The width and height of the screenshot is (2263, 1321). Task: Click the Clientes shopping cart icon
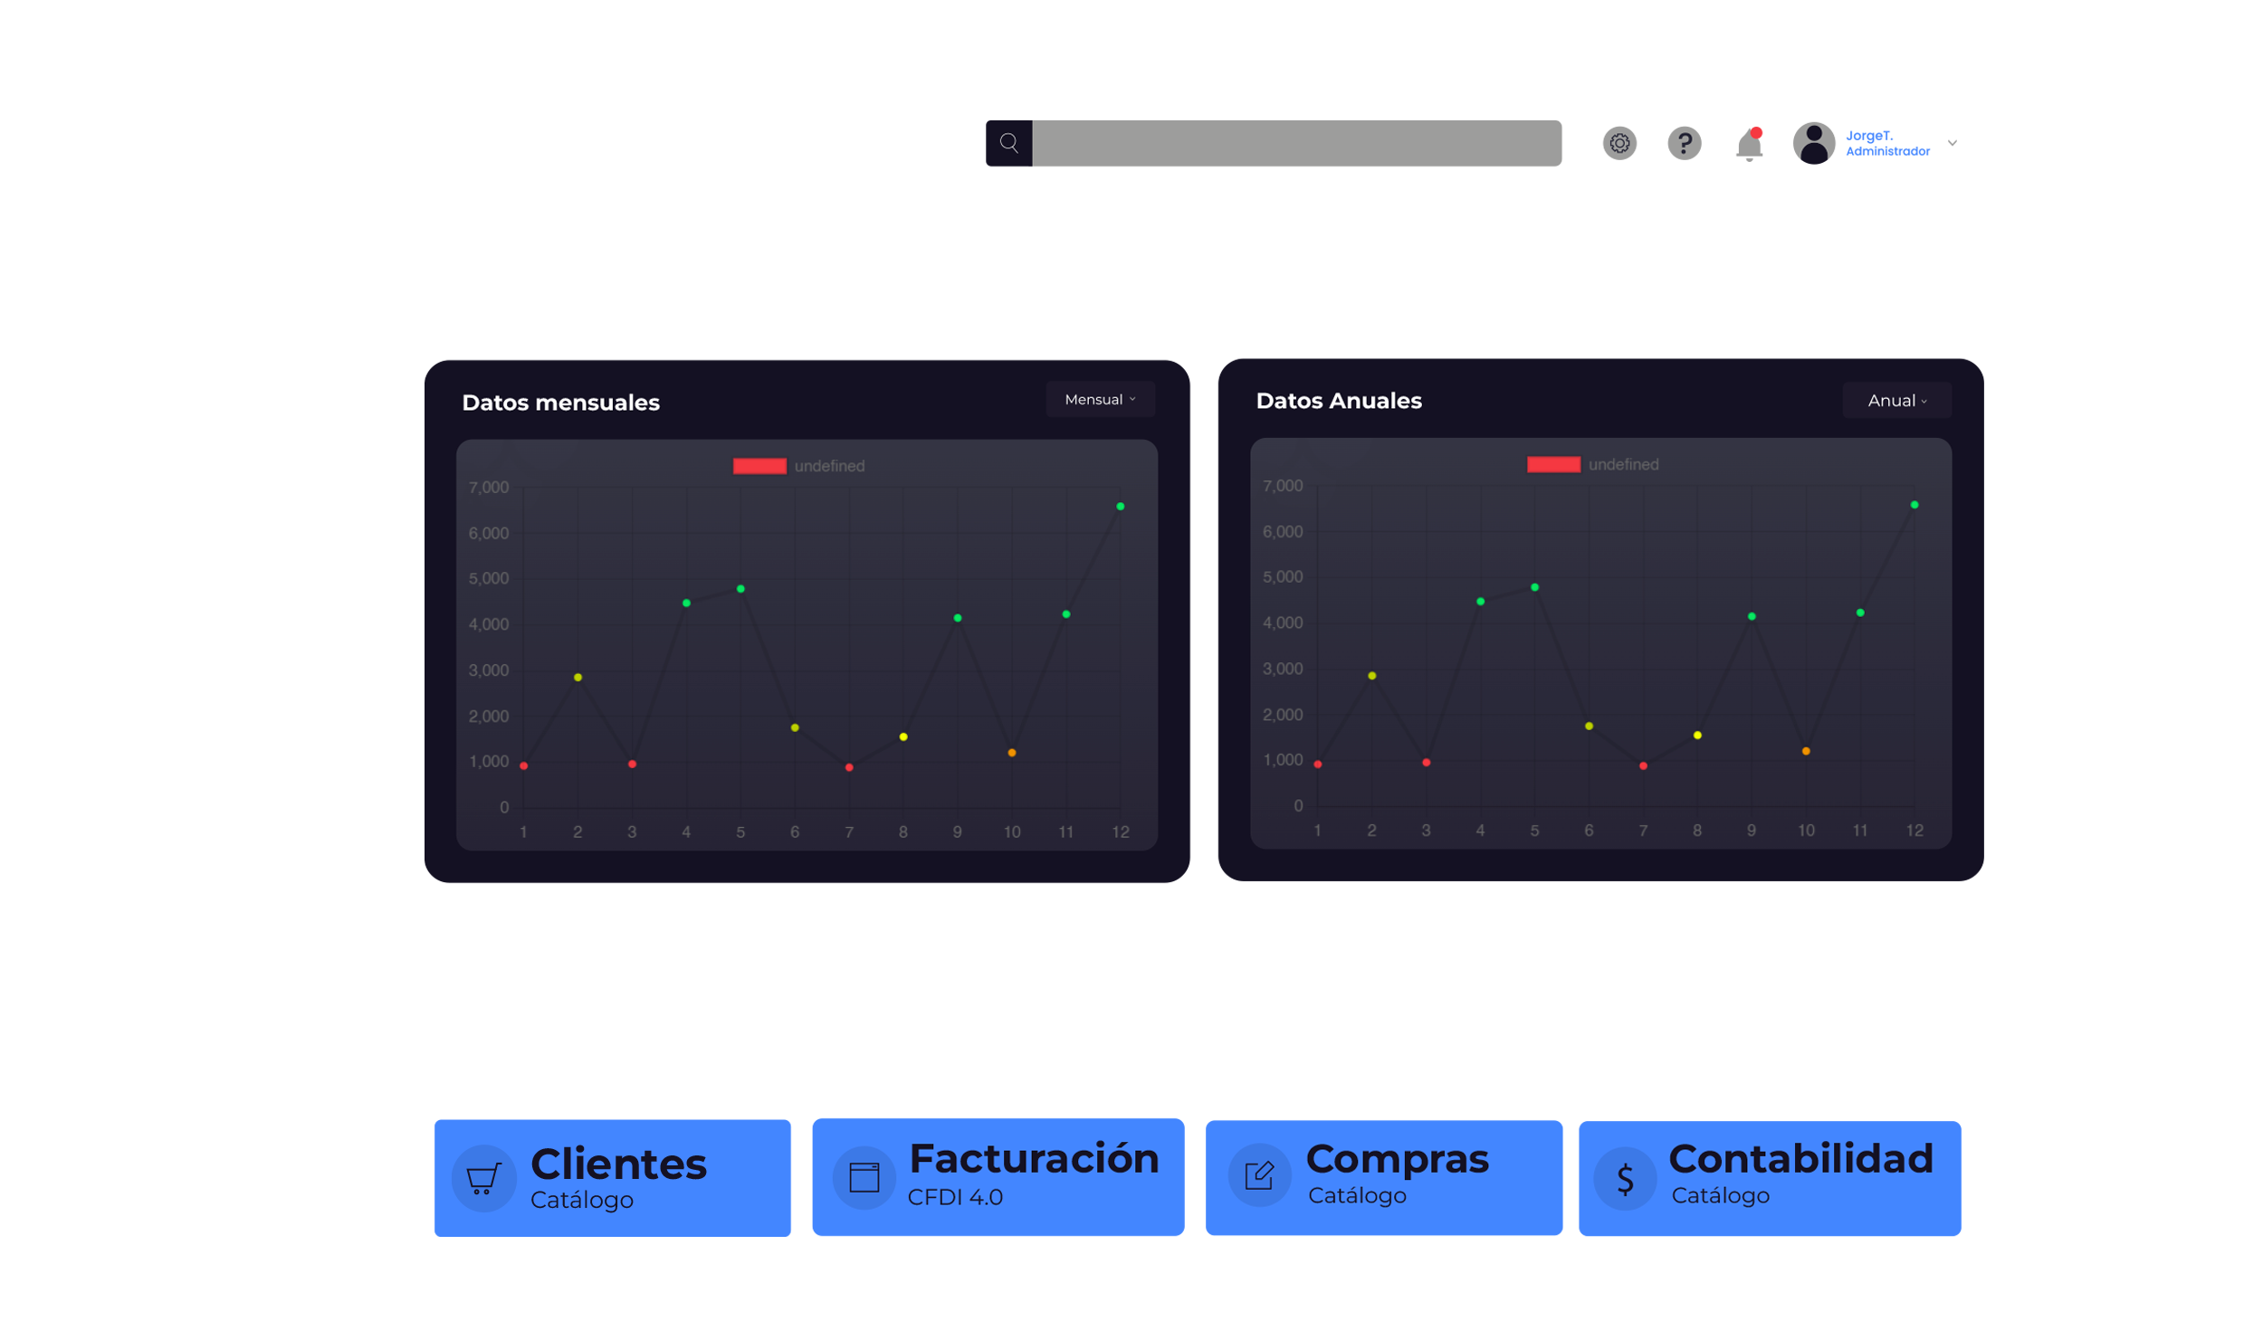point(483,1178)
